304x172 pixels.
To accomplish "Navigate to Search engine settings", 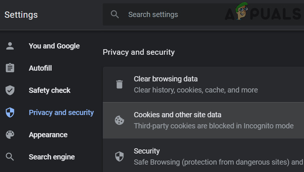I will point(52,157).
